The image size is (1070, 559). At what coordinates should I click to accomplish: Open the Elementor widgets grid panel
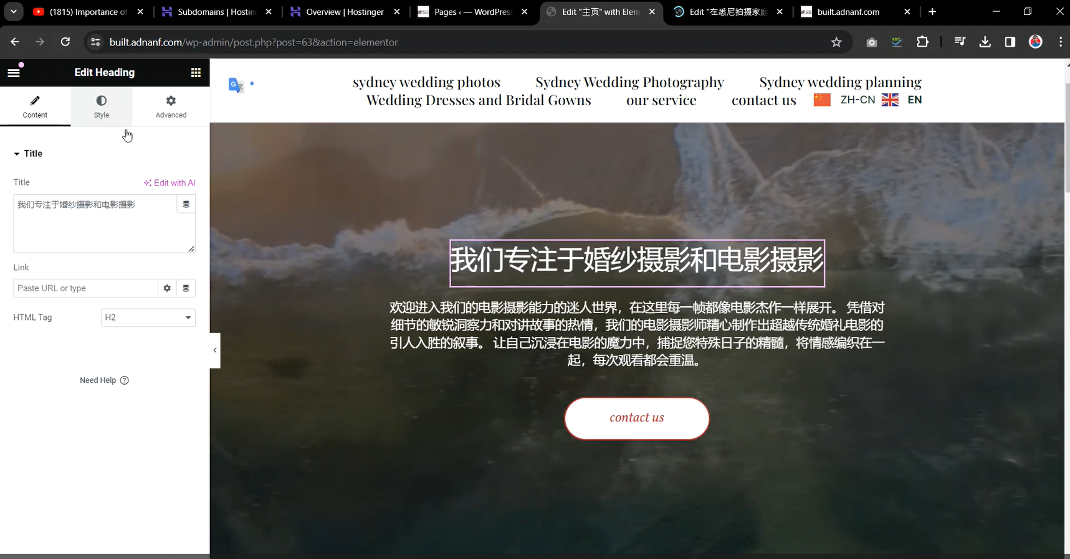196,72
